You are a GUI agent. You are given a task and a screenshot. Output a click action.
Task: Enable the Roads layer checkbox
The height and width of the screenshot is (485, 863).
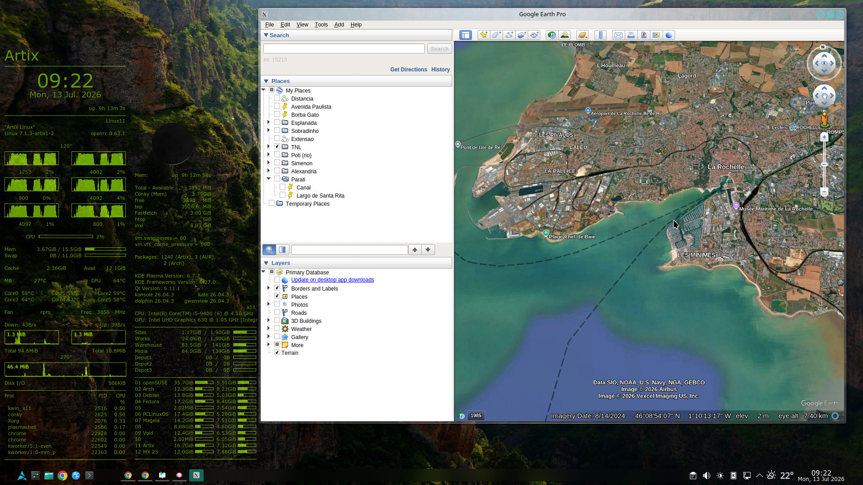point(277,312)
